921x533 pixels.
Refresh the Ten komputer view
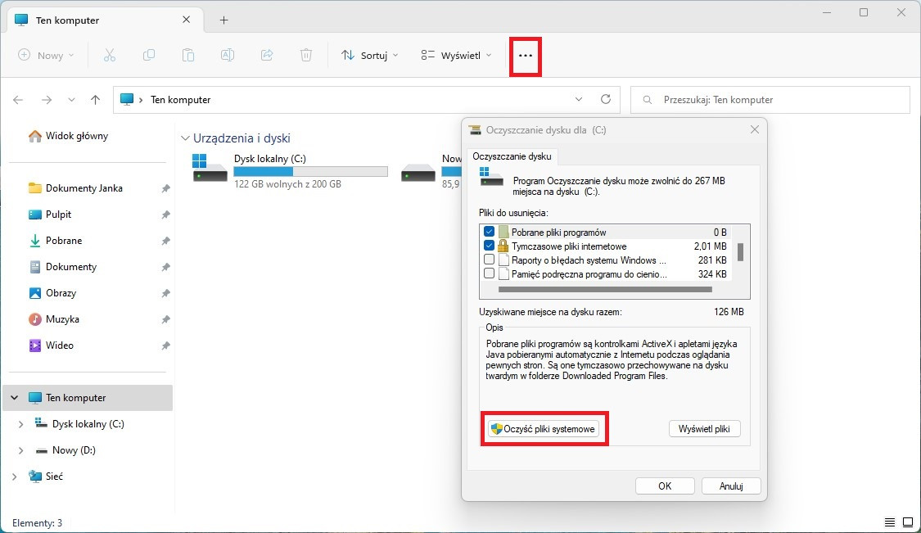click(606, 99)
